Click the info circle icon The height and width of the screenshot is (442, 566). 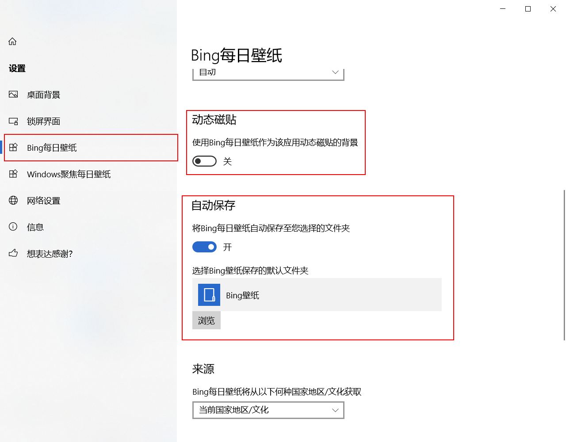pyautogui.click(x=13, y=227)
